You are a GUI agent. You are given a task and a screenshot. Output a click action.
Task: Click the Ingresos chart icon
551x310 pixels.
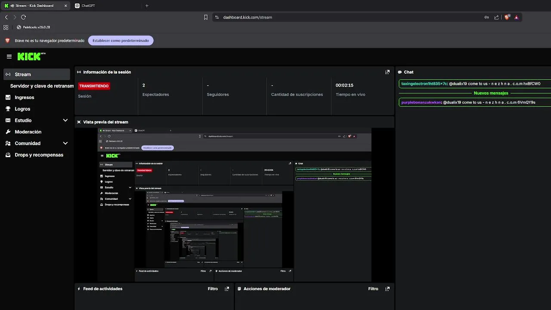[8, 97]
